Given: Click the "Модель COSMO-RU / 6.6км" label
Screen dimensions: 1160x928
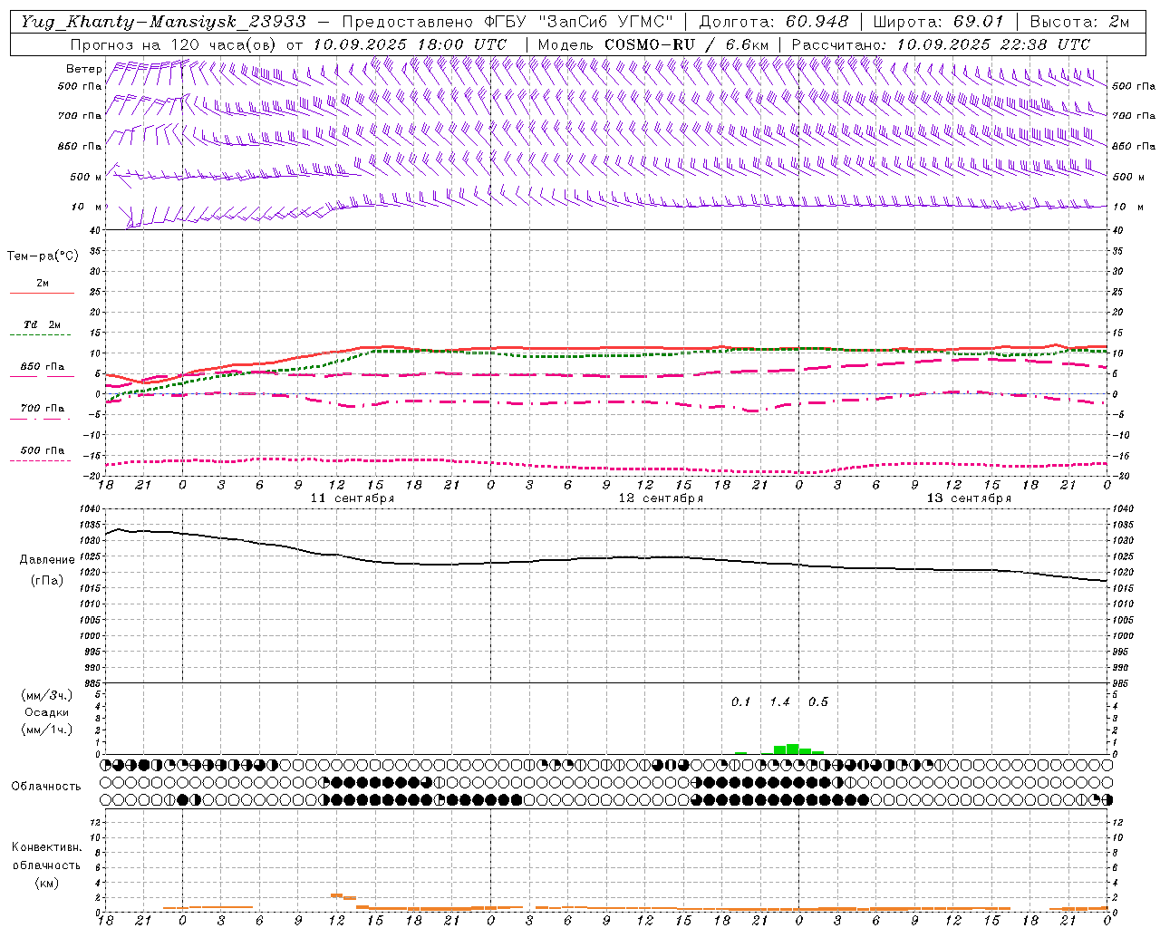Looking at the screenshot, I should point(653,44).
